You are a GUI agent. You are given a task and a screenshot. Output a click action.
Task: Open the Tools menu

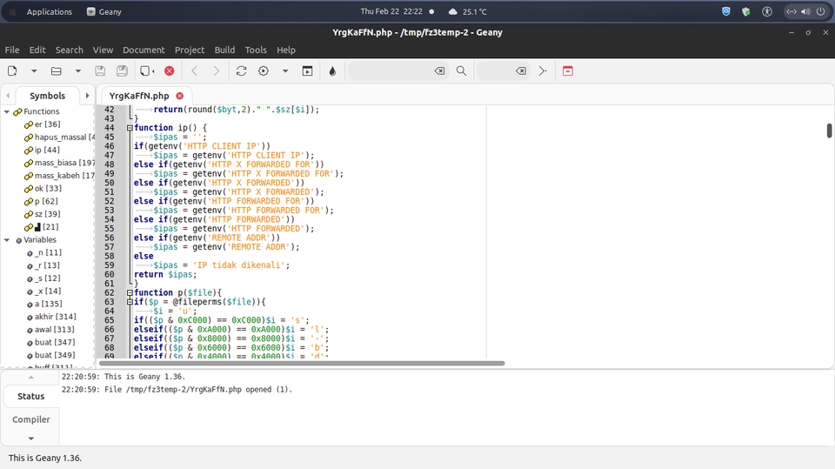click(256, 50)
